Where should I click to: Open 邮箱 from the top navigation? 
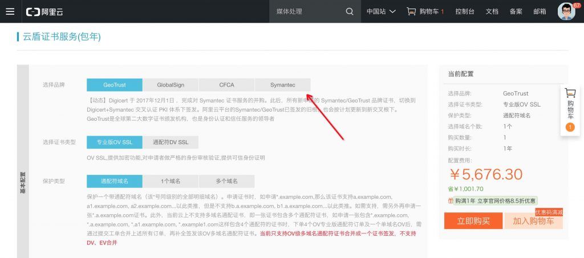point(540,11)
